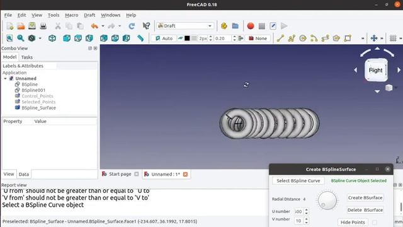Start macro recording red button
403x227 pixels.
pyautogui.click(x=251, y=26)
